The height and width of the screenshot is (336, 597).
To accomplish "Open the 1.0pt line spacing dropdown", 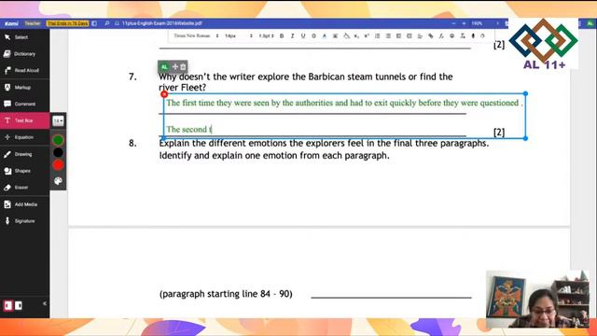I will point(266,35).
